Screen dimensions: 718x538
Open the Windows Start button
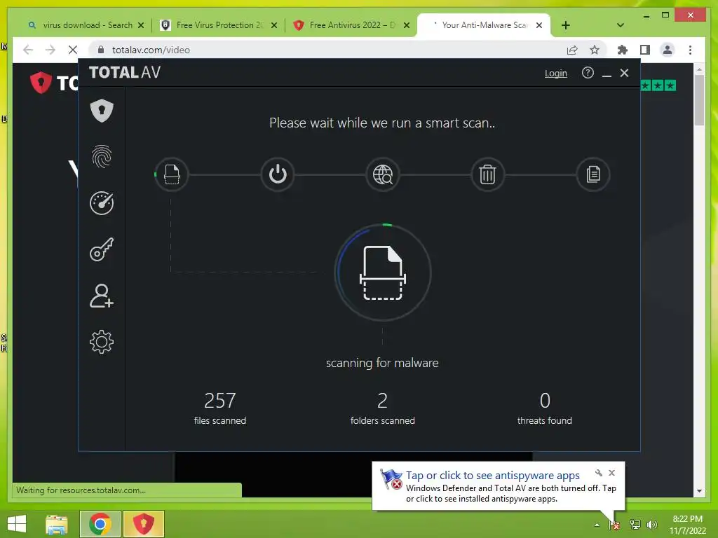click(17, 524)
